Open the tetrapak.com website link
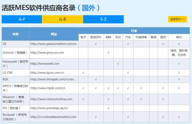The height and width of the screenshot is (124, 192). coord(53,79)
